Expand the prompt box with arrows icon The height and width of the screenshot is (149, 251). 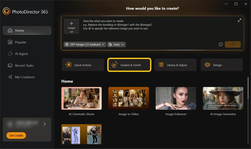(239, 20)
